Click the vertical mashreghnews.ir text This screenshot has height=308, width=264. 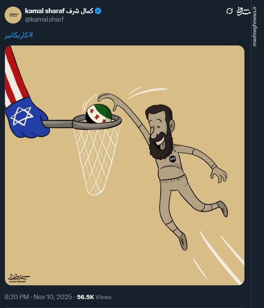[x=255, y=27]
